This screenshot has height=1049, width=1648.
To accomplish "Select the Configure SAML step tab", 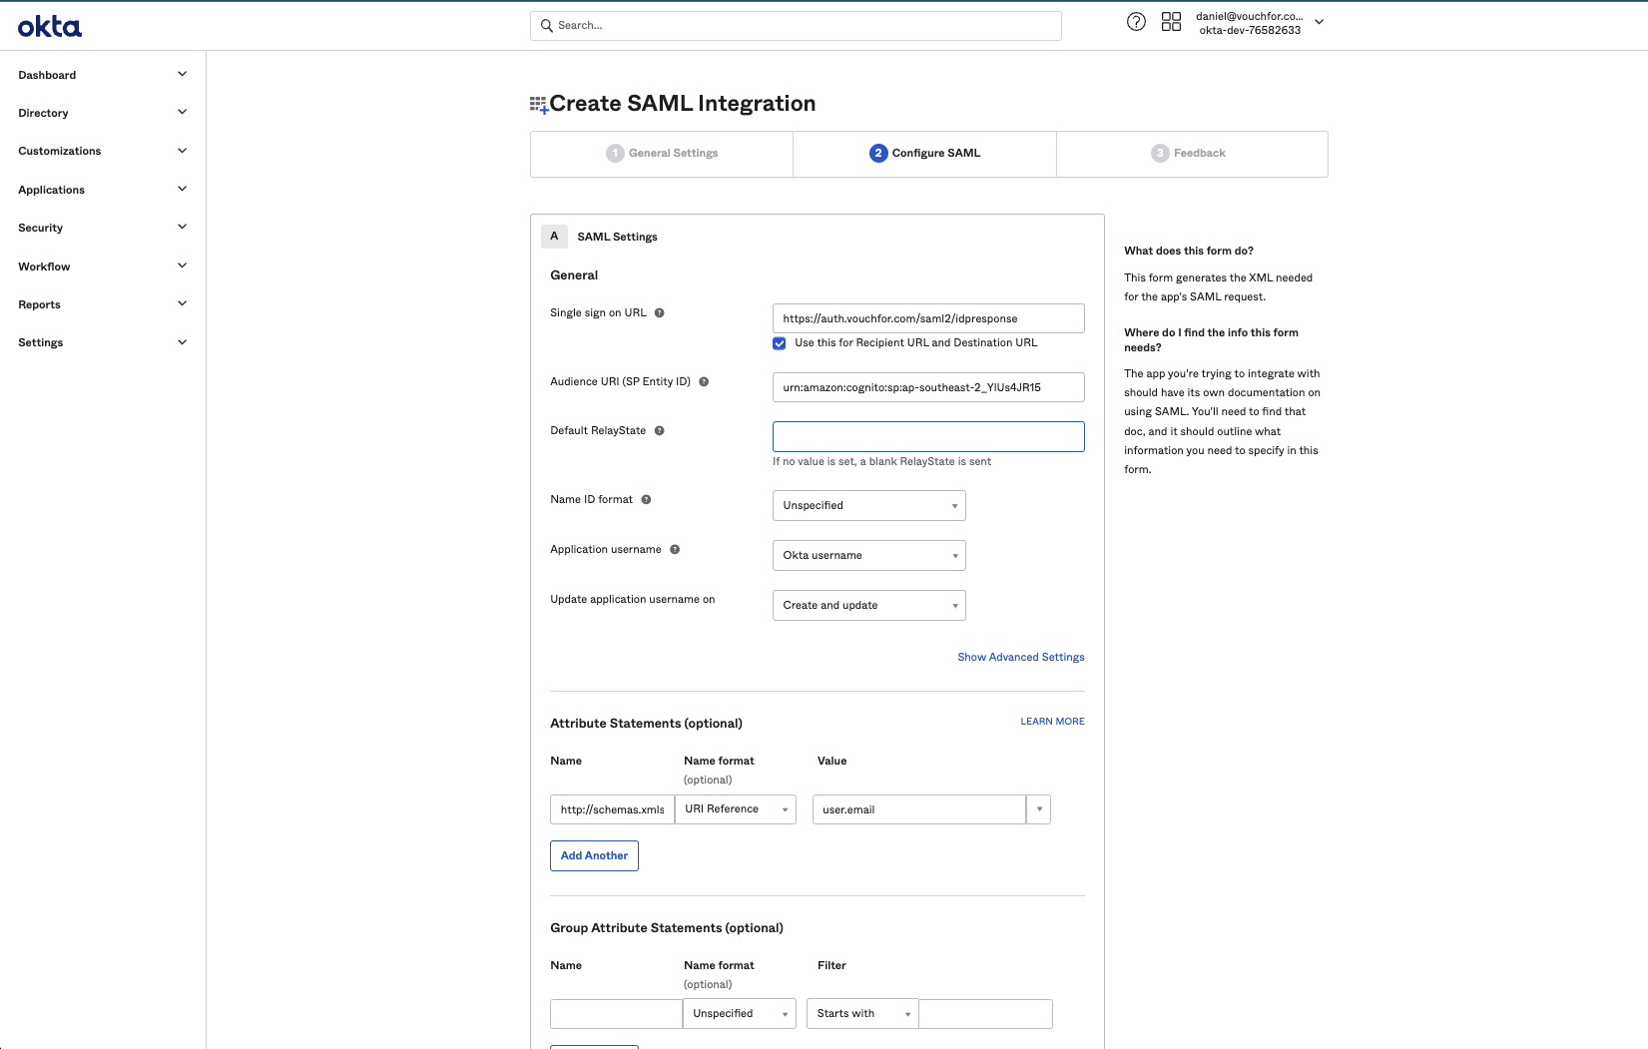I will [925, 154].
